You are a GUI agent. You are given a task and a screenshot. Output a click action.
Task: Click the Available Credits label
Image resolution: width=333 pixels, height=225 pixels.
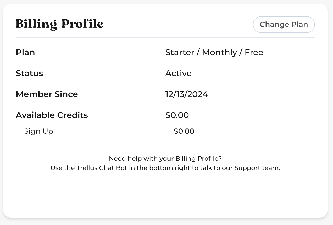[52, 115]
